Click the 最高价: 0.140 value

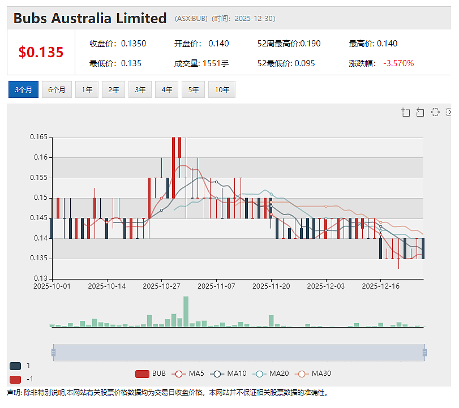point(373,44)
